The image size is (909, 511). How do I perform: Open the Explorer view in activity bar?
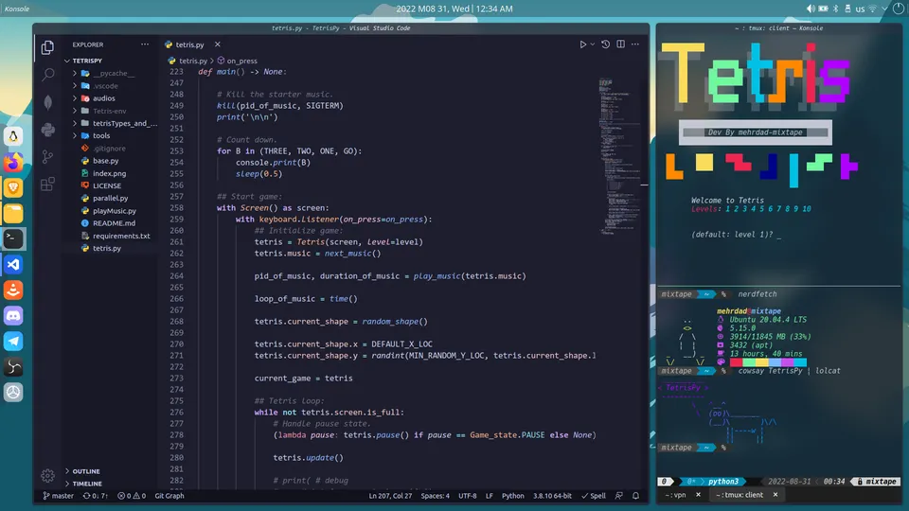click(47, 47)
